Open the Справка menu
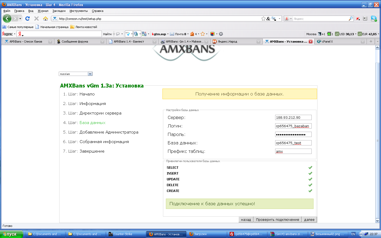This screenshot has width=381, height=238. 97,11
